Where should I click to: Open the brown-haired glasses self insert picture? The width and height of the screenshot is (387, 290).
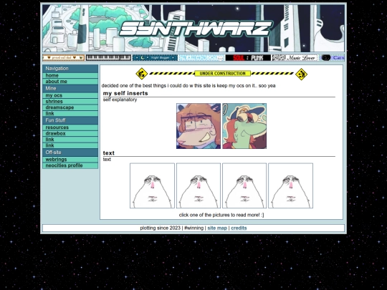click(199, 126)
